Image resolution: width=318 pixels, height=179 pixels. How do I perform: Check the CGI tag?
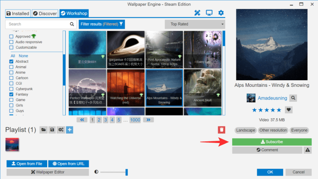11,83
